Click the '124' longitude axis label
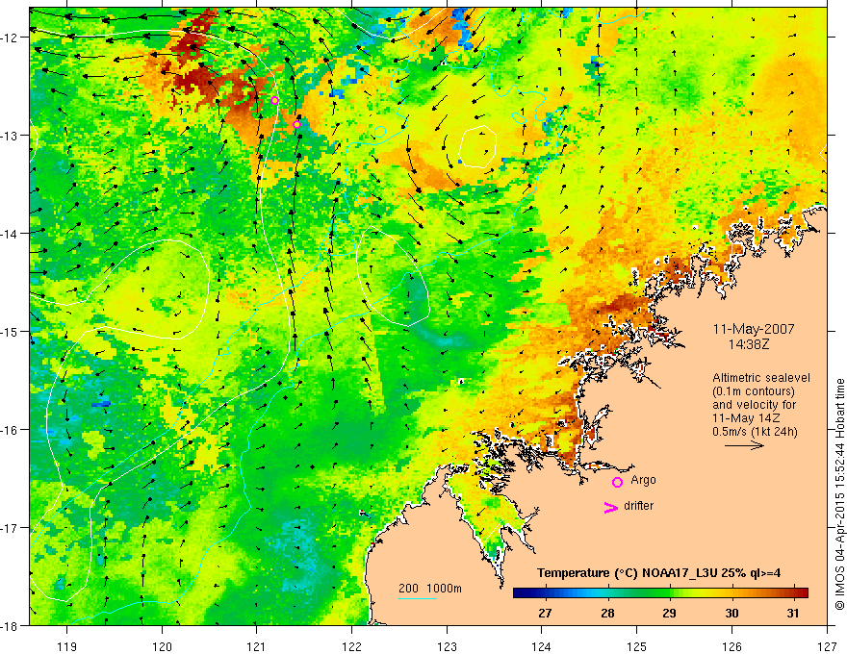 pyautogui.click(x=542, y=646)
